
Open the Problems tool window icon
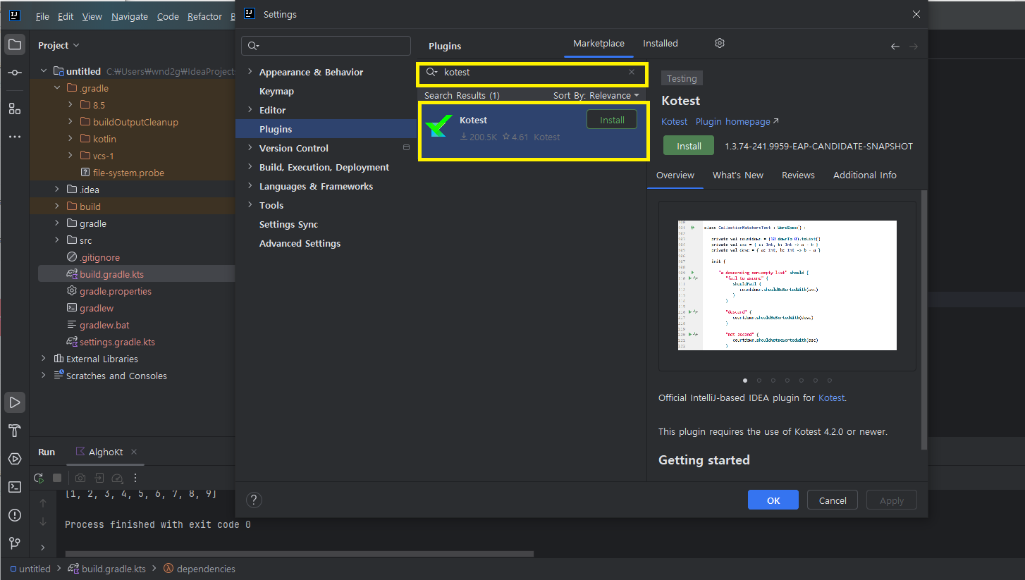pos(15,515)
